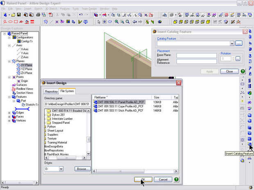
Task: Expand the Vertices tree node
Action: click(x=9, y=121)
